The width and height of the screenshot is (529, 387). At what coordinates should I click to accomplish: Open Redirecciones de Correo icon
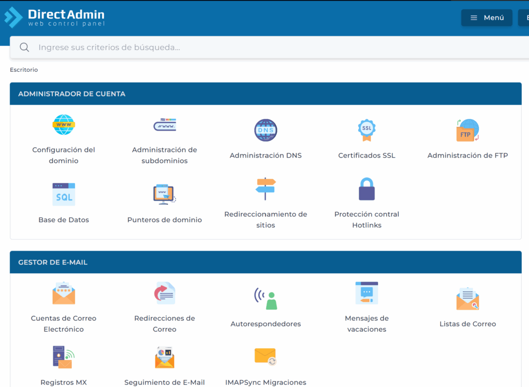pos(164,293)
